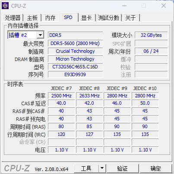Open the 内存 tab
Screen dimensions: 174x174
pyautogui.click(x=51, y=18)
